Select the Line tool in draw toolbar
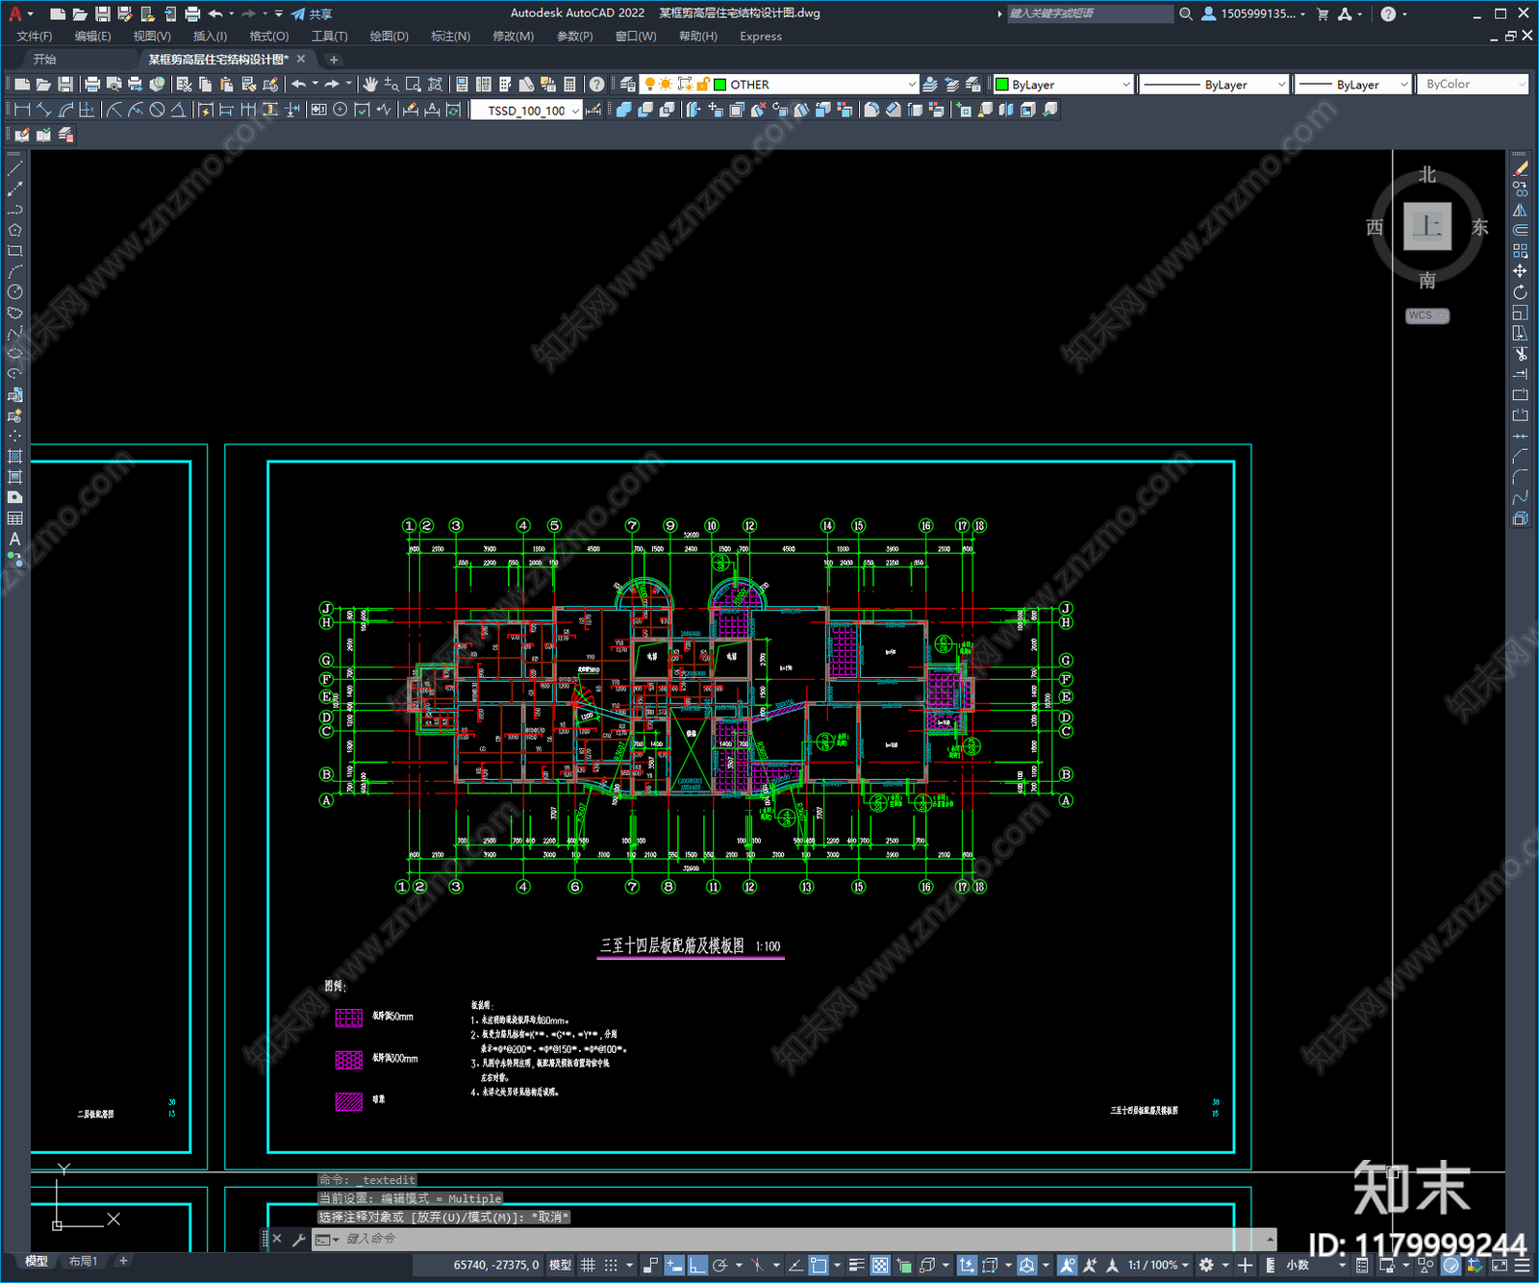Image resolution: width=1539 pixels, height=1283 pixels. tap(14, 168)
